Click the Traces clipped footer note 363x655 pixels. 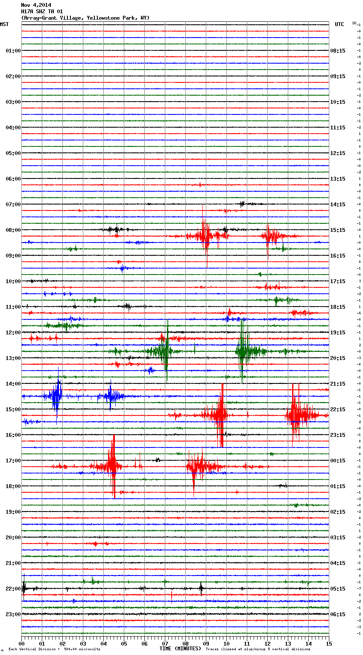(258, 649)
